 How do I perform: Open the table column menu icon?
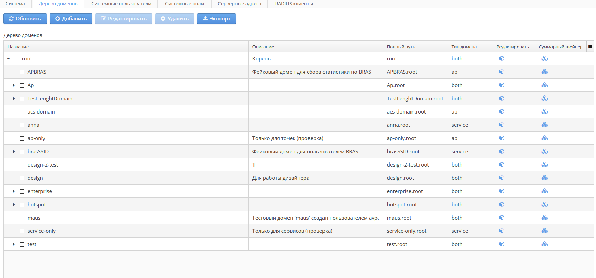[590, 47]
